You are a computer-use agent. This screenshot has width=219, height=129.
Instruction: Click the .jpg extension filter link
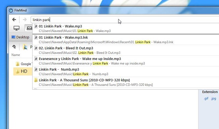[214, 98]
